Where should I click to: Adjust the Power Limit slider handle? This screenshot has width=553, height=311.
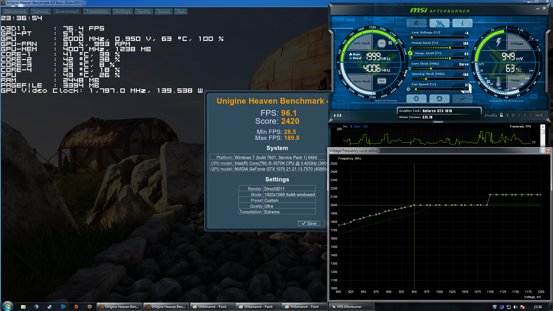[x=450, y=48]
